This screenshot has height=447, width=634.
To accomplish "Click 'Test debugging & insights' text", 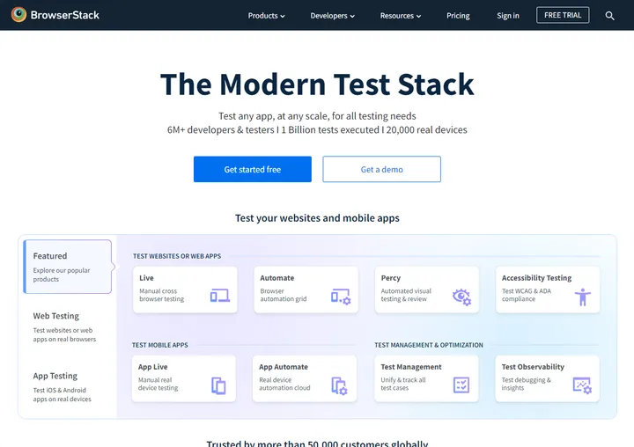I will (526, 384).
